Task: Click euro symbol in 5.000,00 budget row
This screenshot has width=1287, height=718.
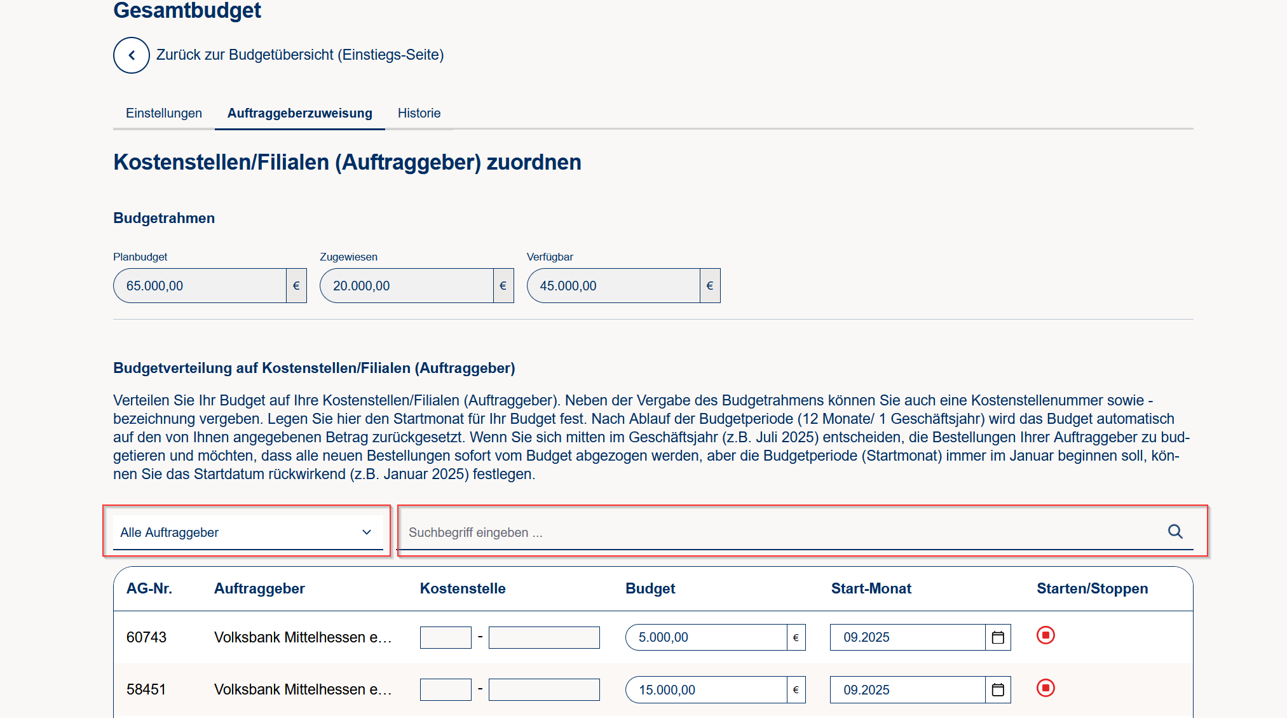Action: point(796,637)
